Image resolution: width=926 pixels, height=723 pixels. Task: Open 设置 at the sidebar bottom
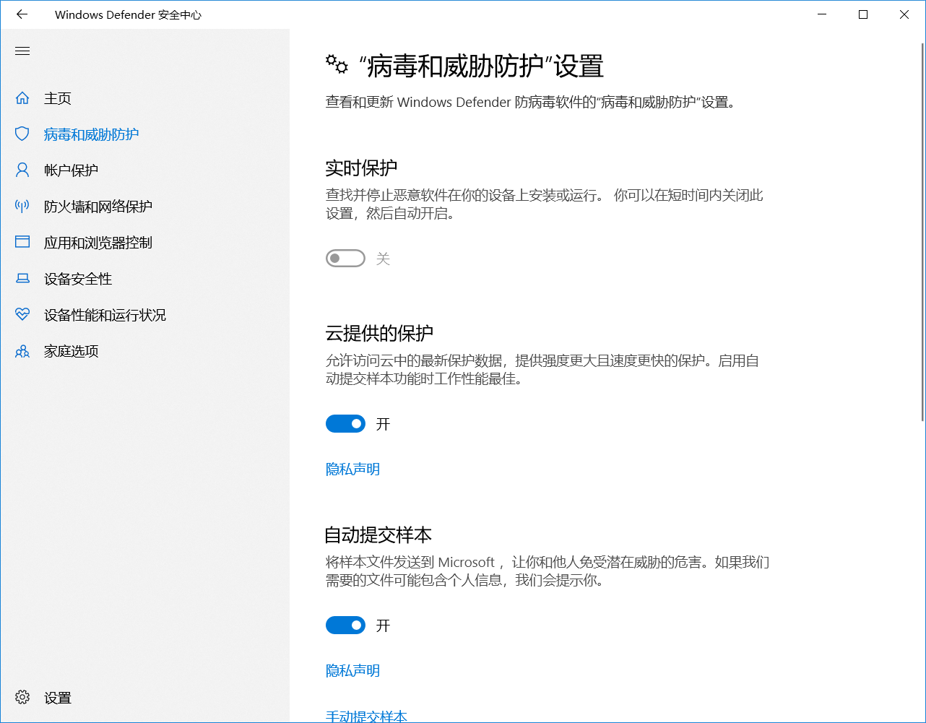(x=58, y=698)
